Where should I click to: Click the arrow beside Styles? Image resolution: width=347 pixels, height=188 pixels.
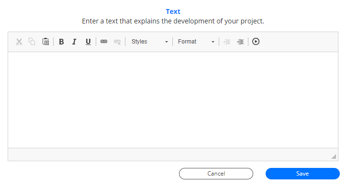167,42
